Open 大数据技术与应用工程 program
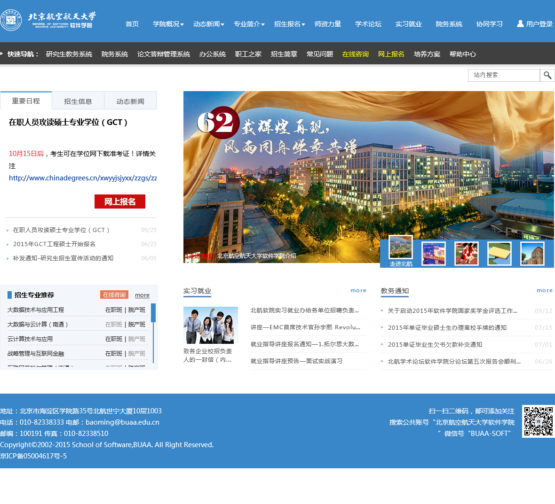 [x=36, y=310]
